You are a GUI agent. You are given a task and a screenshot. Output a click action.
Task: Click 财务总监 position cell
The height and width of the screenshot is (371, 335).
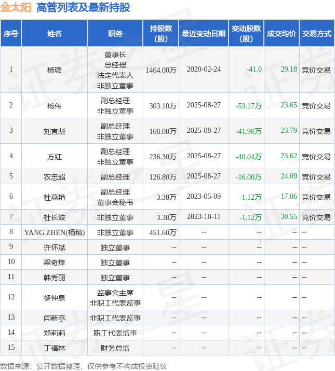click(x=115, y=348)
